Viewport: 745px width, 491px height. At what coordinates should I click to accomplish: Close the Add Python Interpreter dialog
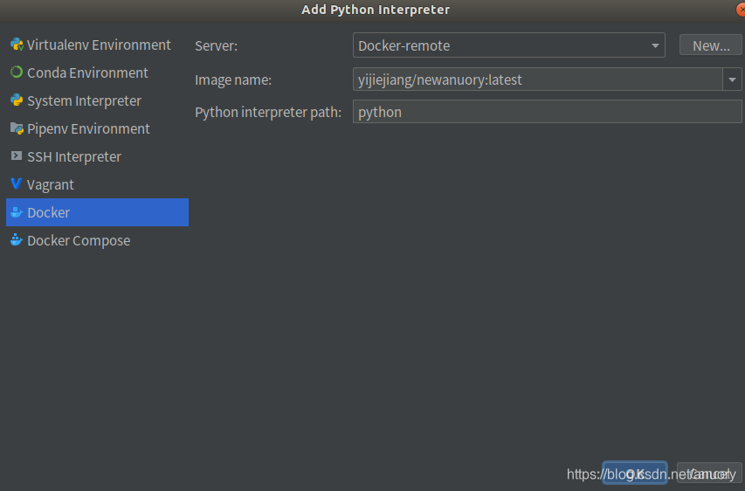(x=742, y=10)
